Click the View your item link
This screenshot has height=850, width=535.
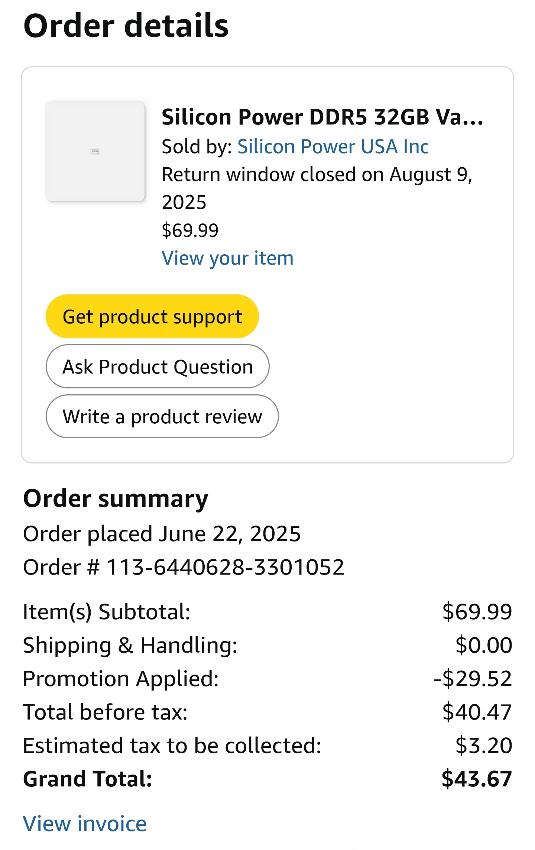[x=227, y=258]
